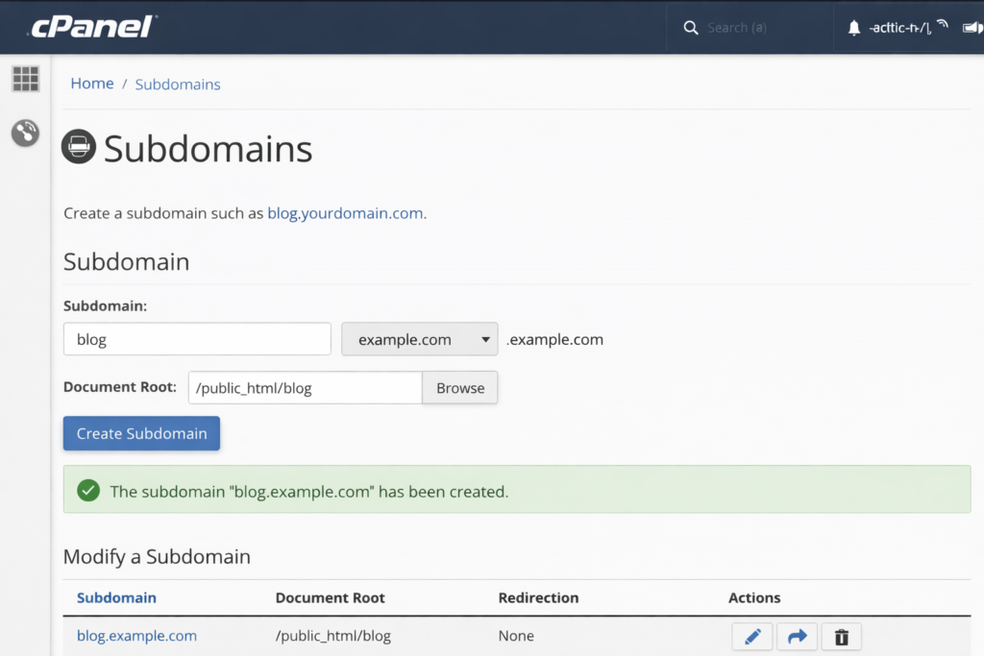Click the search magnifier icon

691,27
